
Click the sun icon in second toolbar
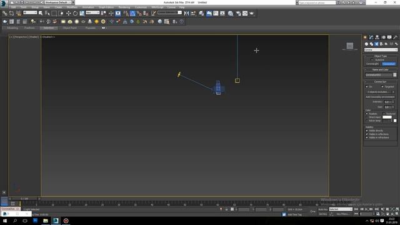point(96,22)
